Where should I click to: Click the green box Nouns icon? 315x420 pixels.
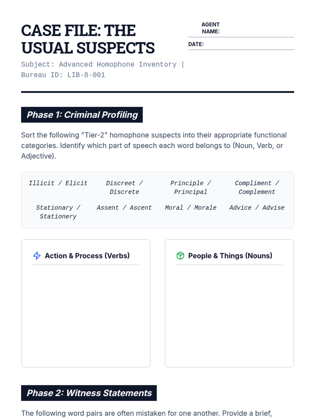[180, 256]
